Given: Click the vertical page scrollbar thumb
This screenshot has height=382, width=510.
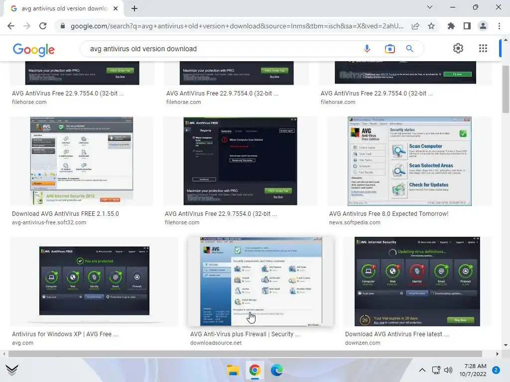Looking at the screenshot, I should click(x=506, y=89).
